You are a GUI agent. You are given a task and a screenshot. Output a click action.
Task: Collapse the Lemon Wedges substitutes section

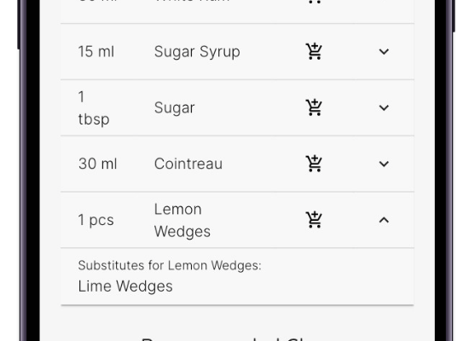(384, 220)
